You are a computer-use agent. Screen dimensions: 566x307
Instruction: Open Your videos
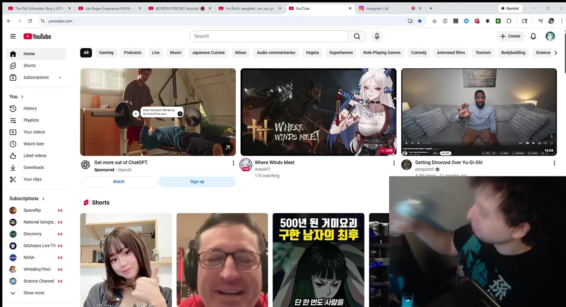click(x=36, y=132)
